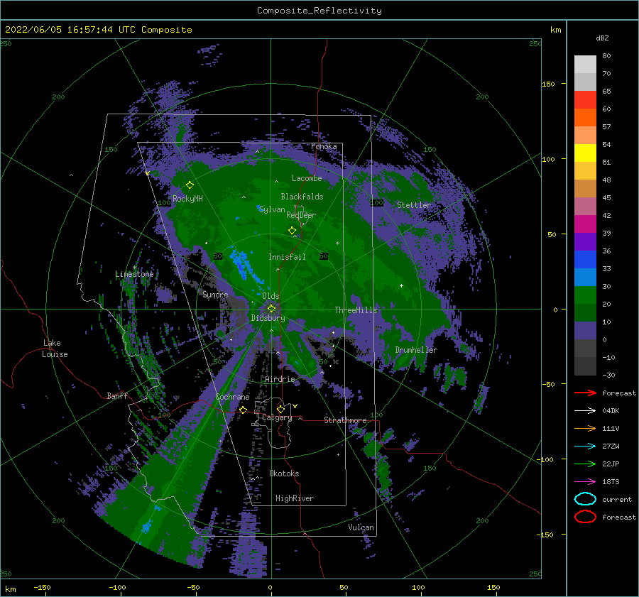Image resolution: width=639 pixels, height=597 pixels.
Task: Click the Calgary city label
Action: [277, 417]
